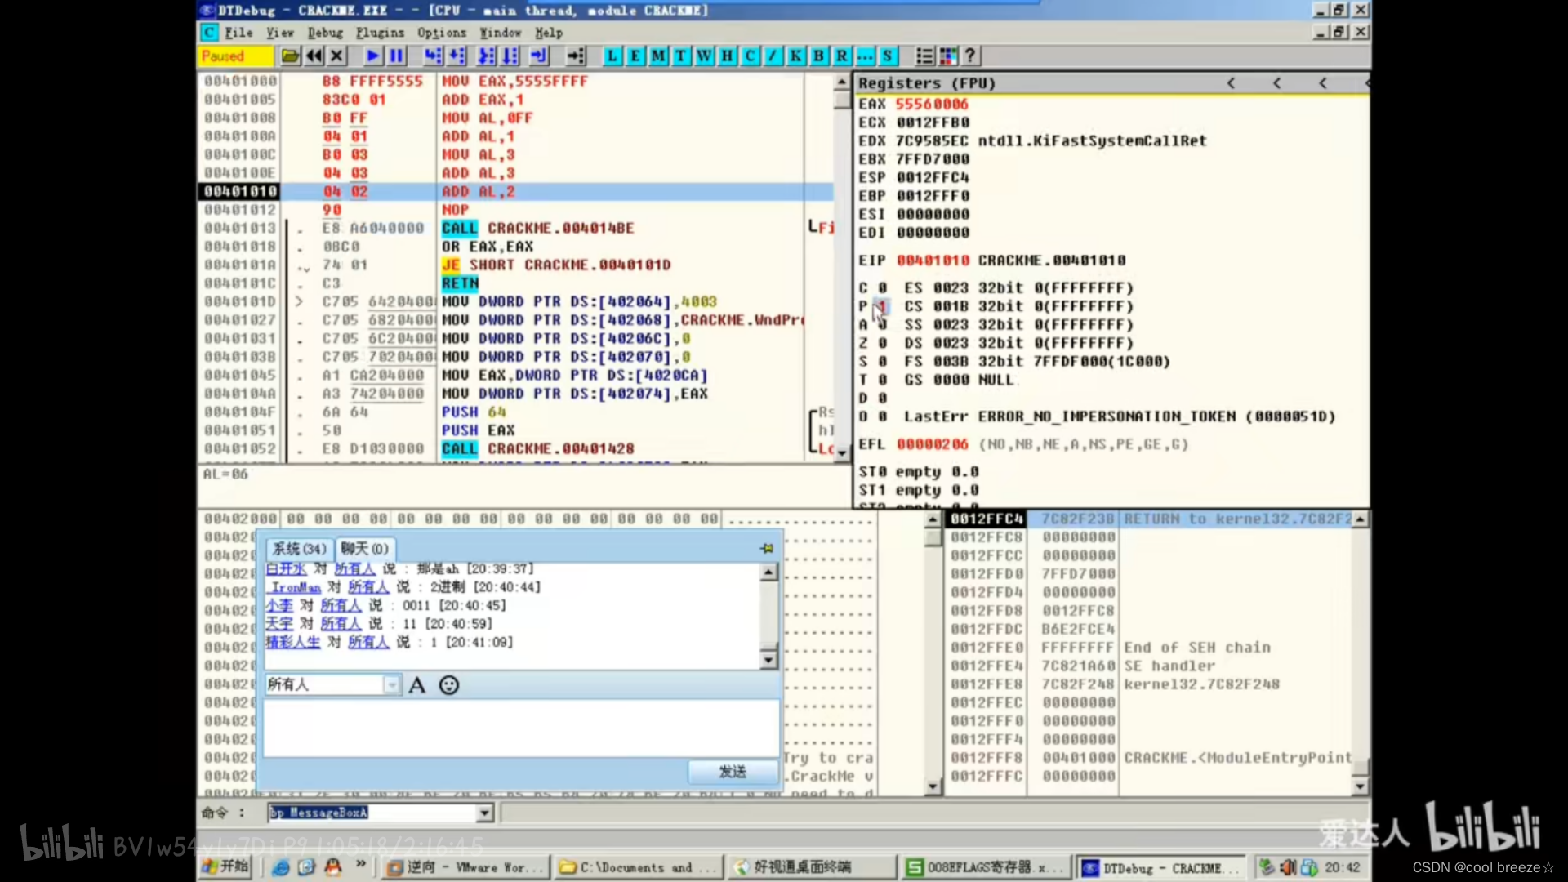Open Debugging options via list icon

[924, 56]
